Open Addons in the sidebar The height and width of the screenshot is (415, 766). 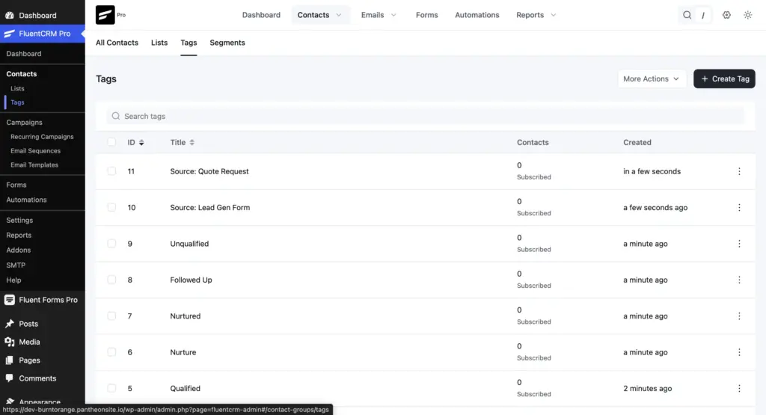pyautogui.click(x=19, y=250)
